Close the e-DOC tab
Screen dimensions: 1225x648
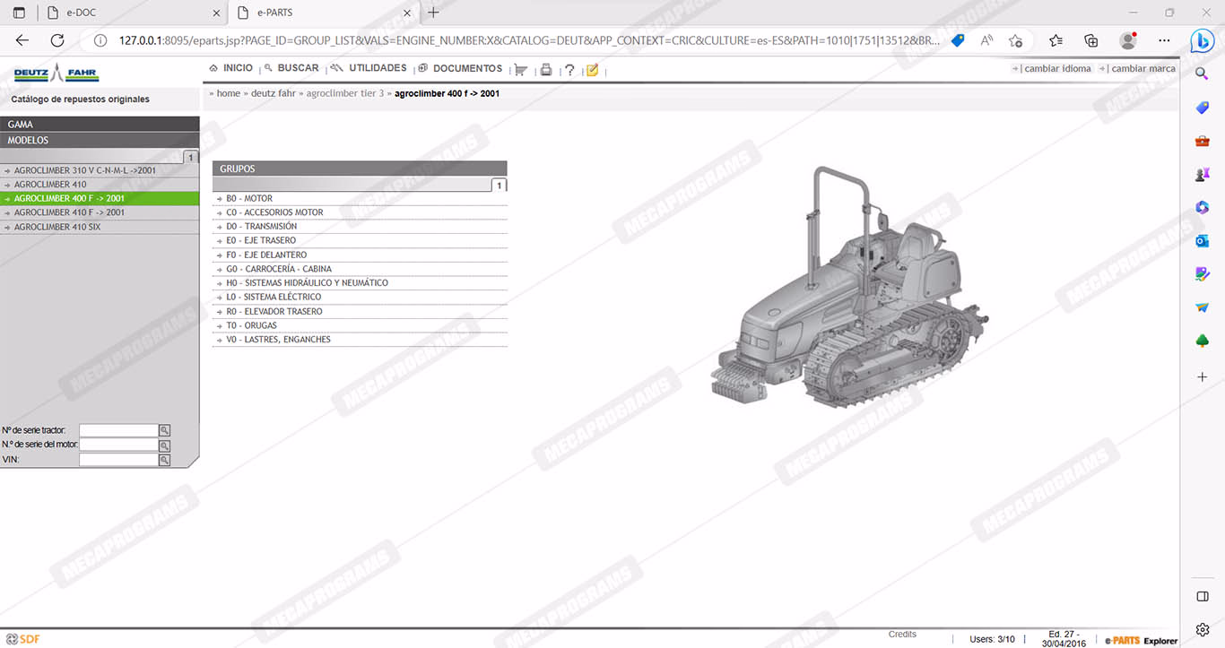[x=216, y=13]
